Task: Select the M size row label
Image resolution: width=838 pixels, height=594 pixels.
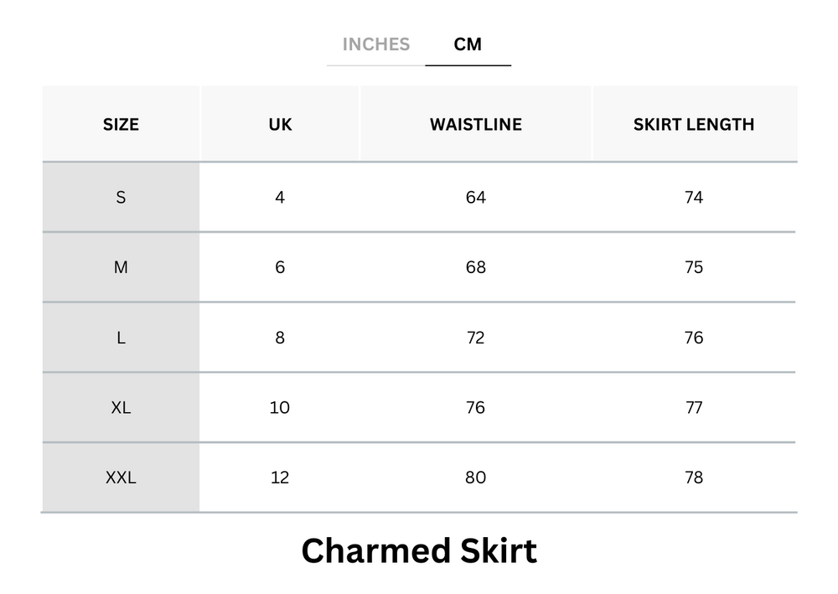Action: [x=121, y=267]
